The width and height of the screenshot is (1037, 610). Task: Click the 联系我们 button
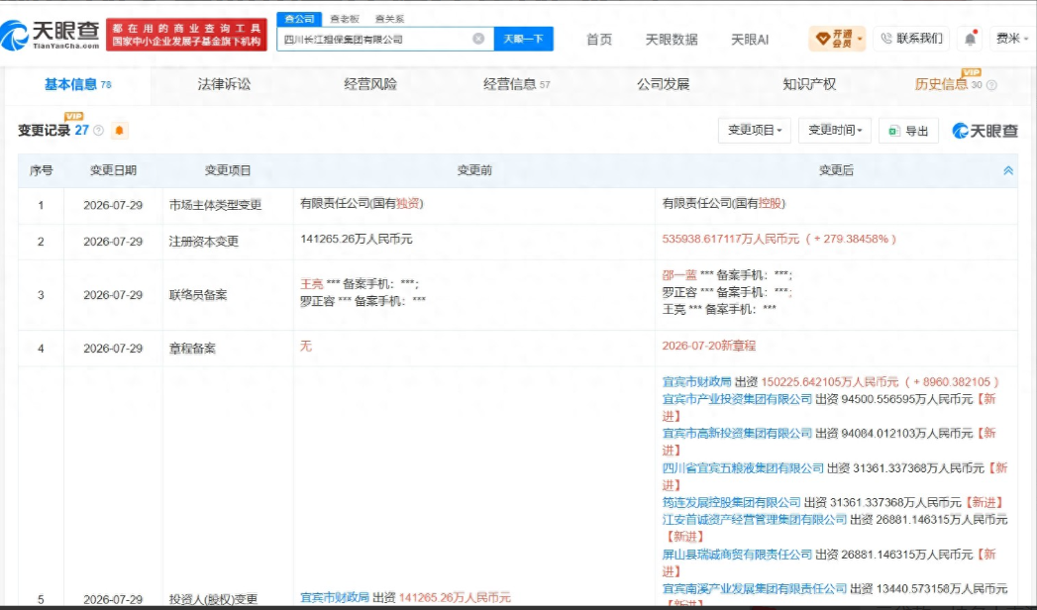click(x=911, y=39)
